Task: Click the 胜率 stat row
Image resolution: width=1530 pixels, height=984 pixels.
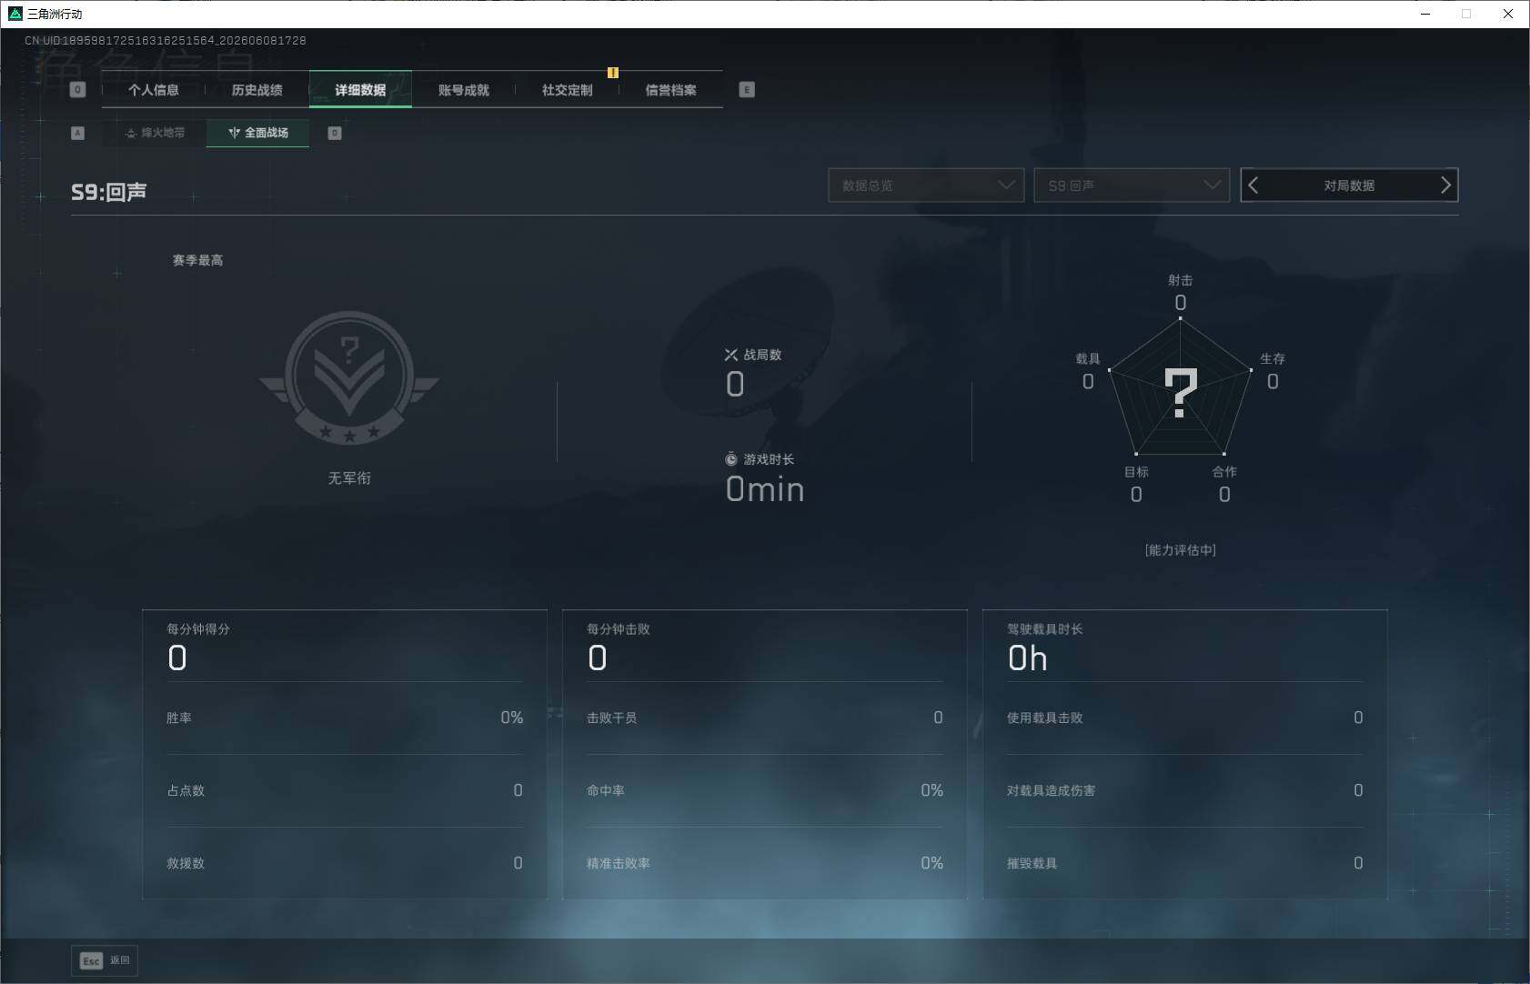Action: 345,718
